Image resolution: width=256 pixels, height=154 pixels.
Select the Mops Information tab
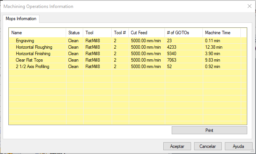pos(21,19)
